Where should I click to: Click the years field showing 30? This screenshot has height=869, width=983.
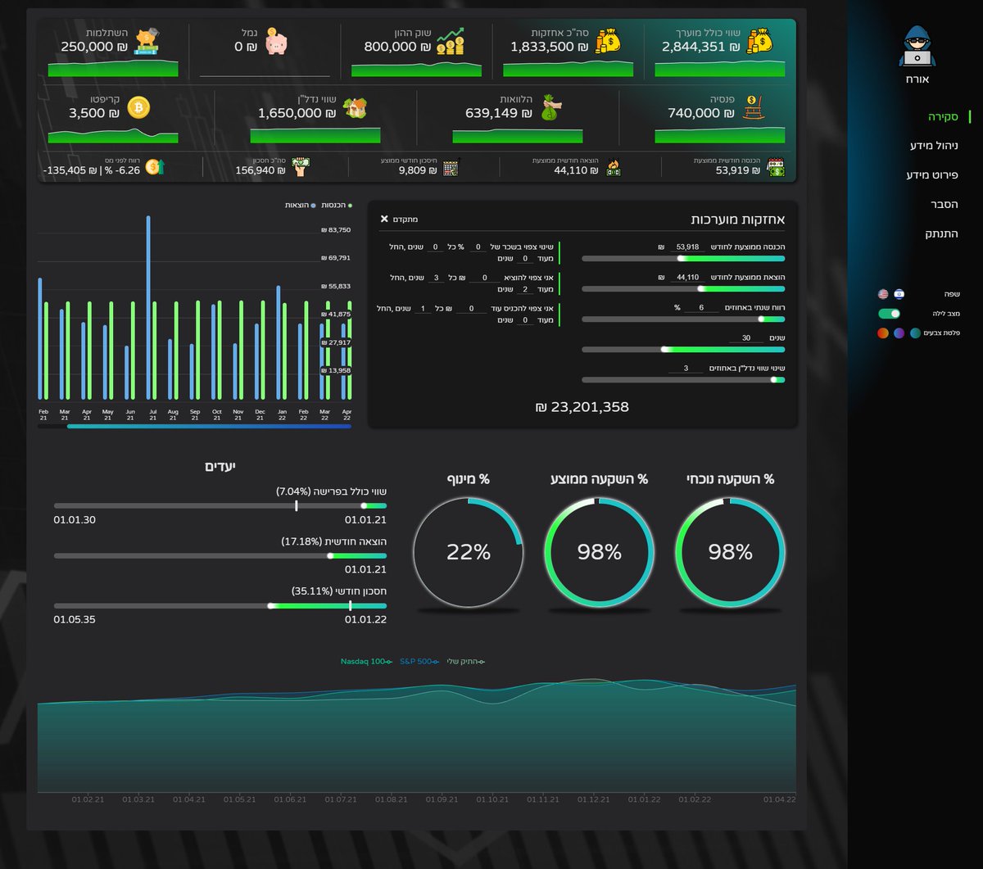pos(745,337)
